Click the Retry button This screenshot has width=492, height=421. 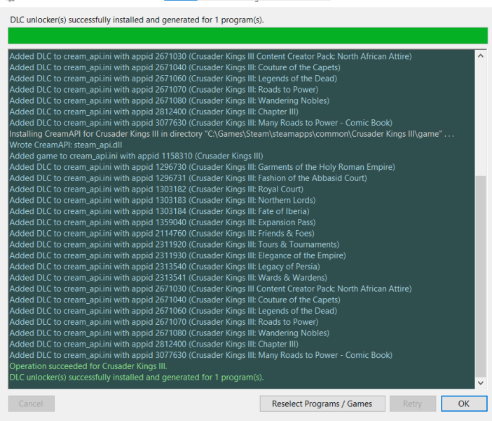pyautogui.click(x=412, y=403)
